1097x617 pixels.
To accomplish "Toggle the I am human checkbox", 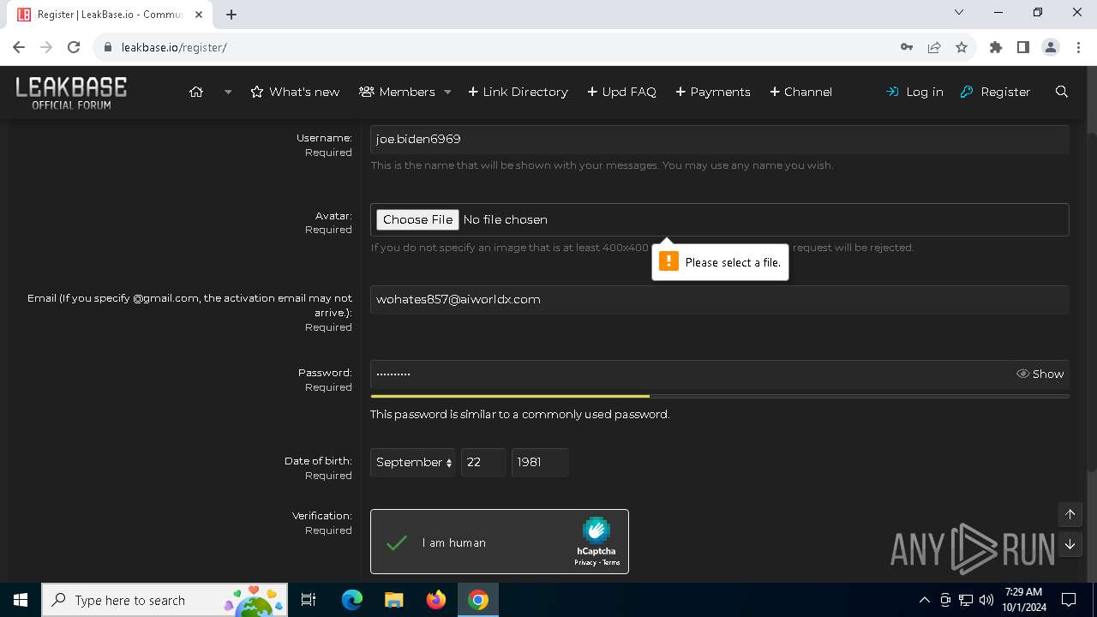I will (396, 542).
